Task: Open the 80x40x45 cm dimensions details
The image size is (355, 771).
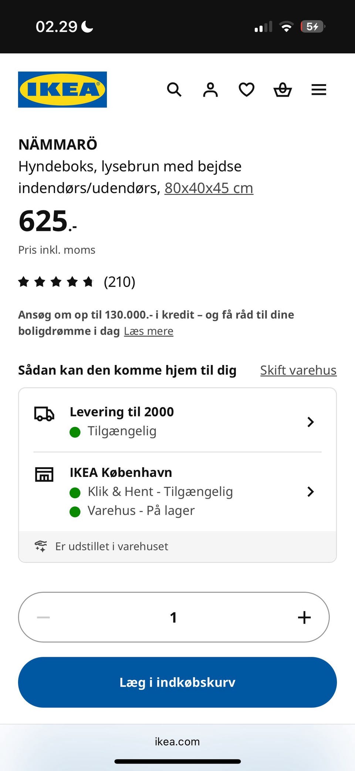Action: tap(208, 188)
